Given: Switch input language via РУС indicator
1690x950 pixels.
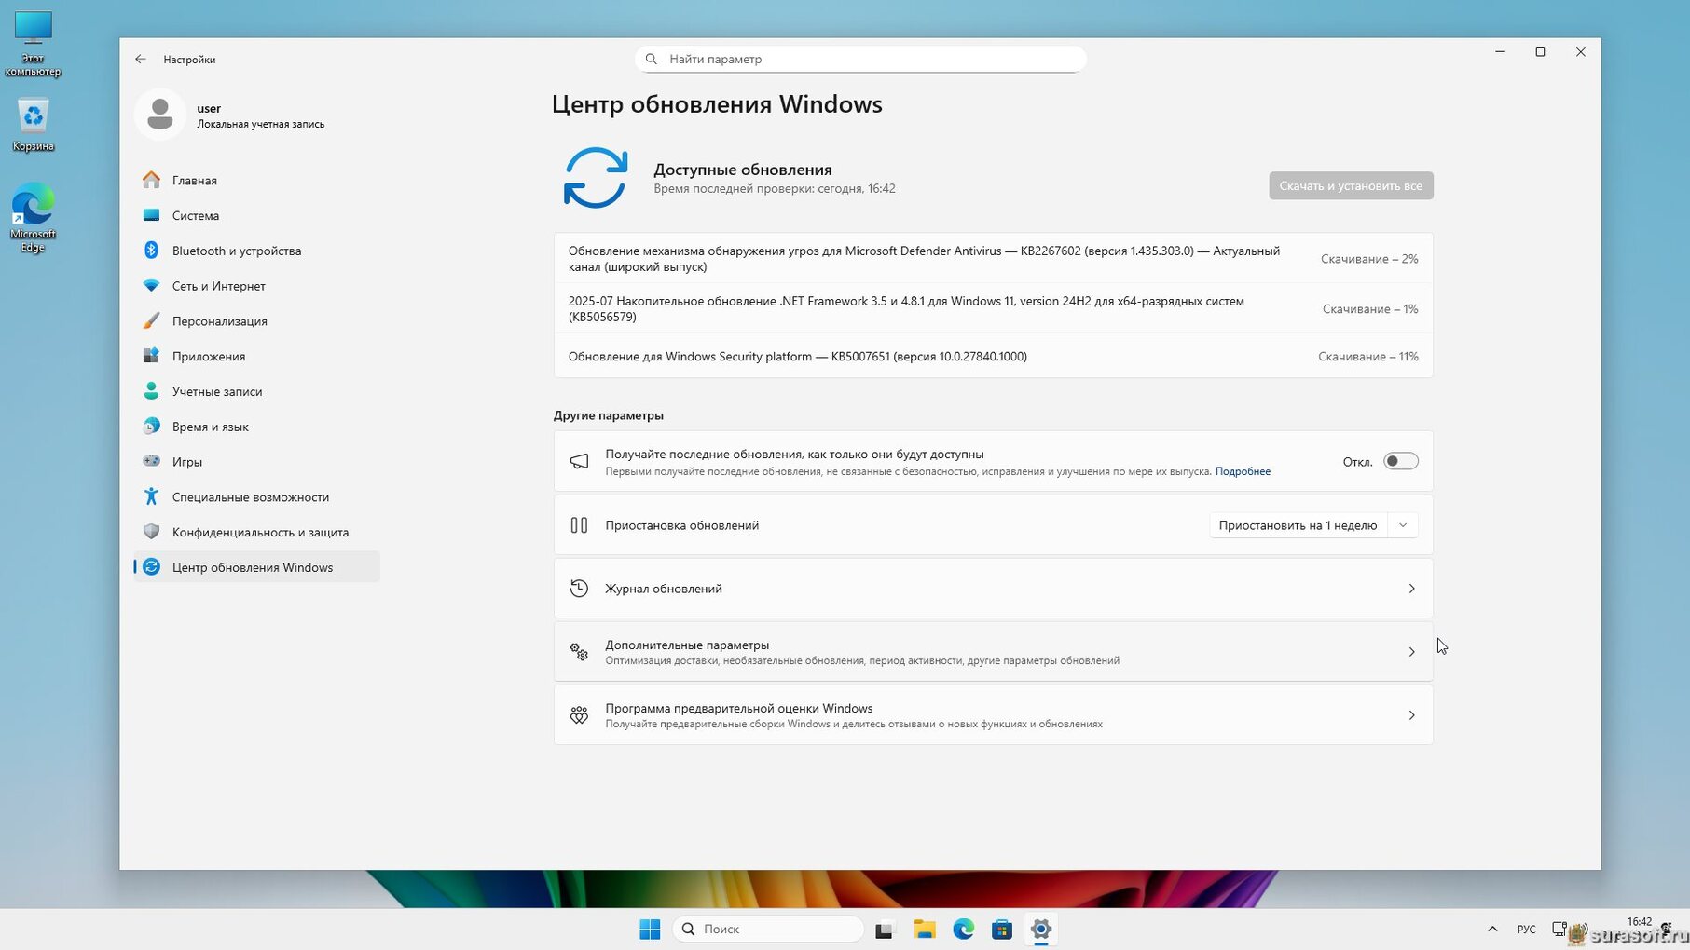Looking at the screenshot, I should tap(1526, 929).
